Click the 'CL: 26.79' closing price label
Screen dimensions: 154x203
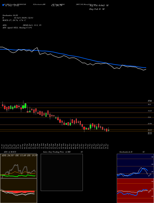click(x=57, y=6)
